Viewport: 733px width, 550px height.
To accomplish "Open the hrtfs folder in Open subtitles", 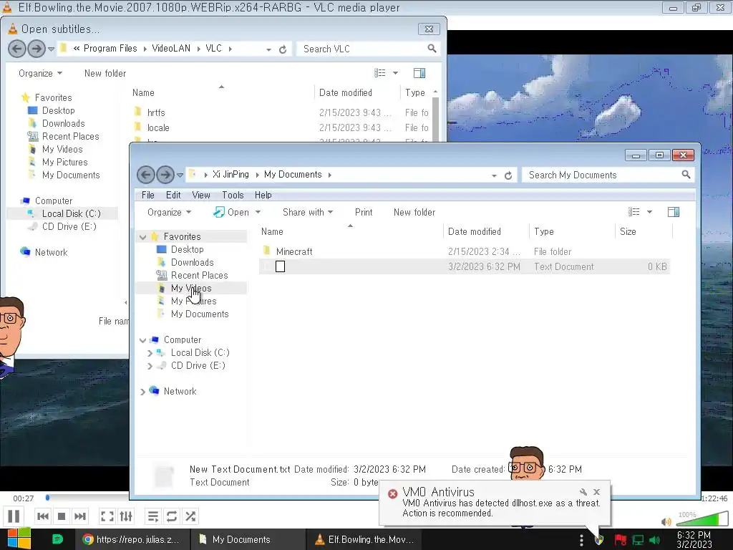I will coord(155,112).
